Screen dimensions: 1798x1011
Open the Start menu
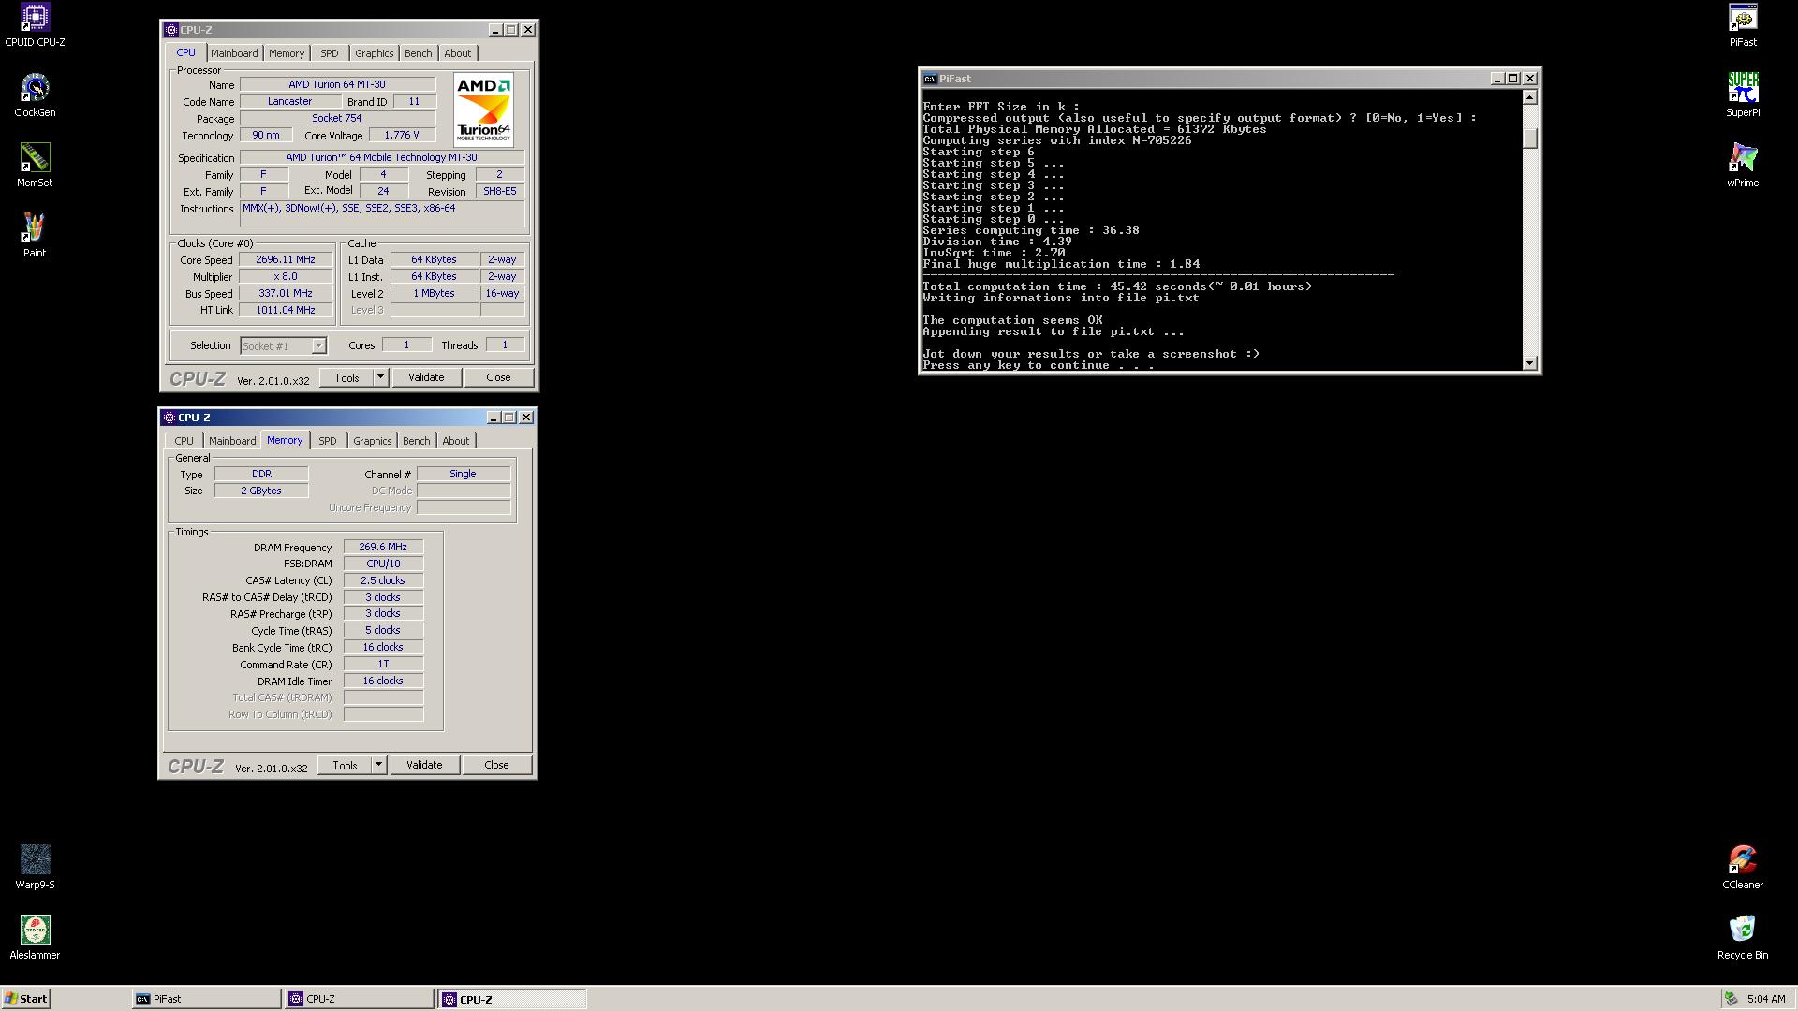(25, 999)
